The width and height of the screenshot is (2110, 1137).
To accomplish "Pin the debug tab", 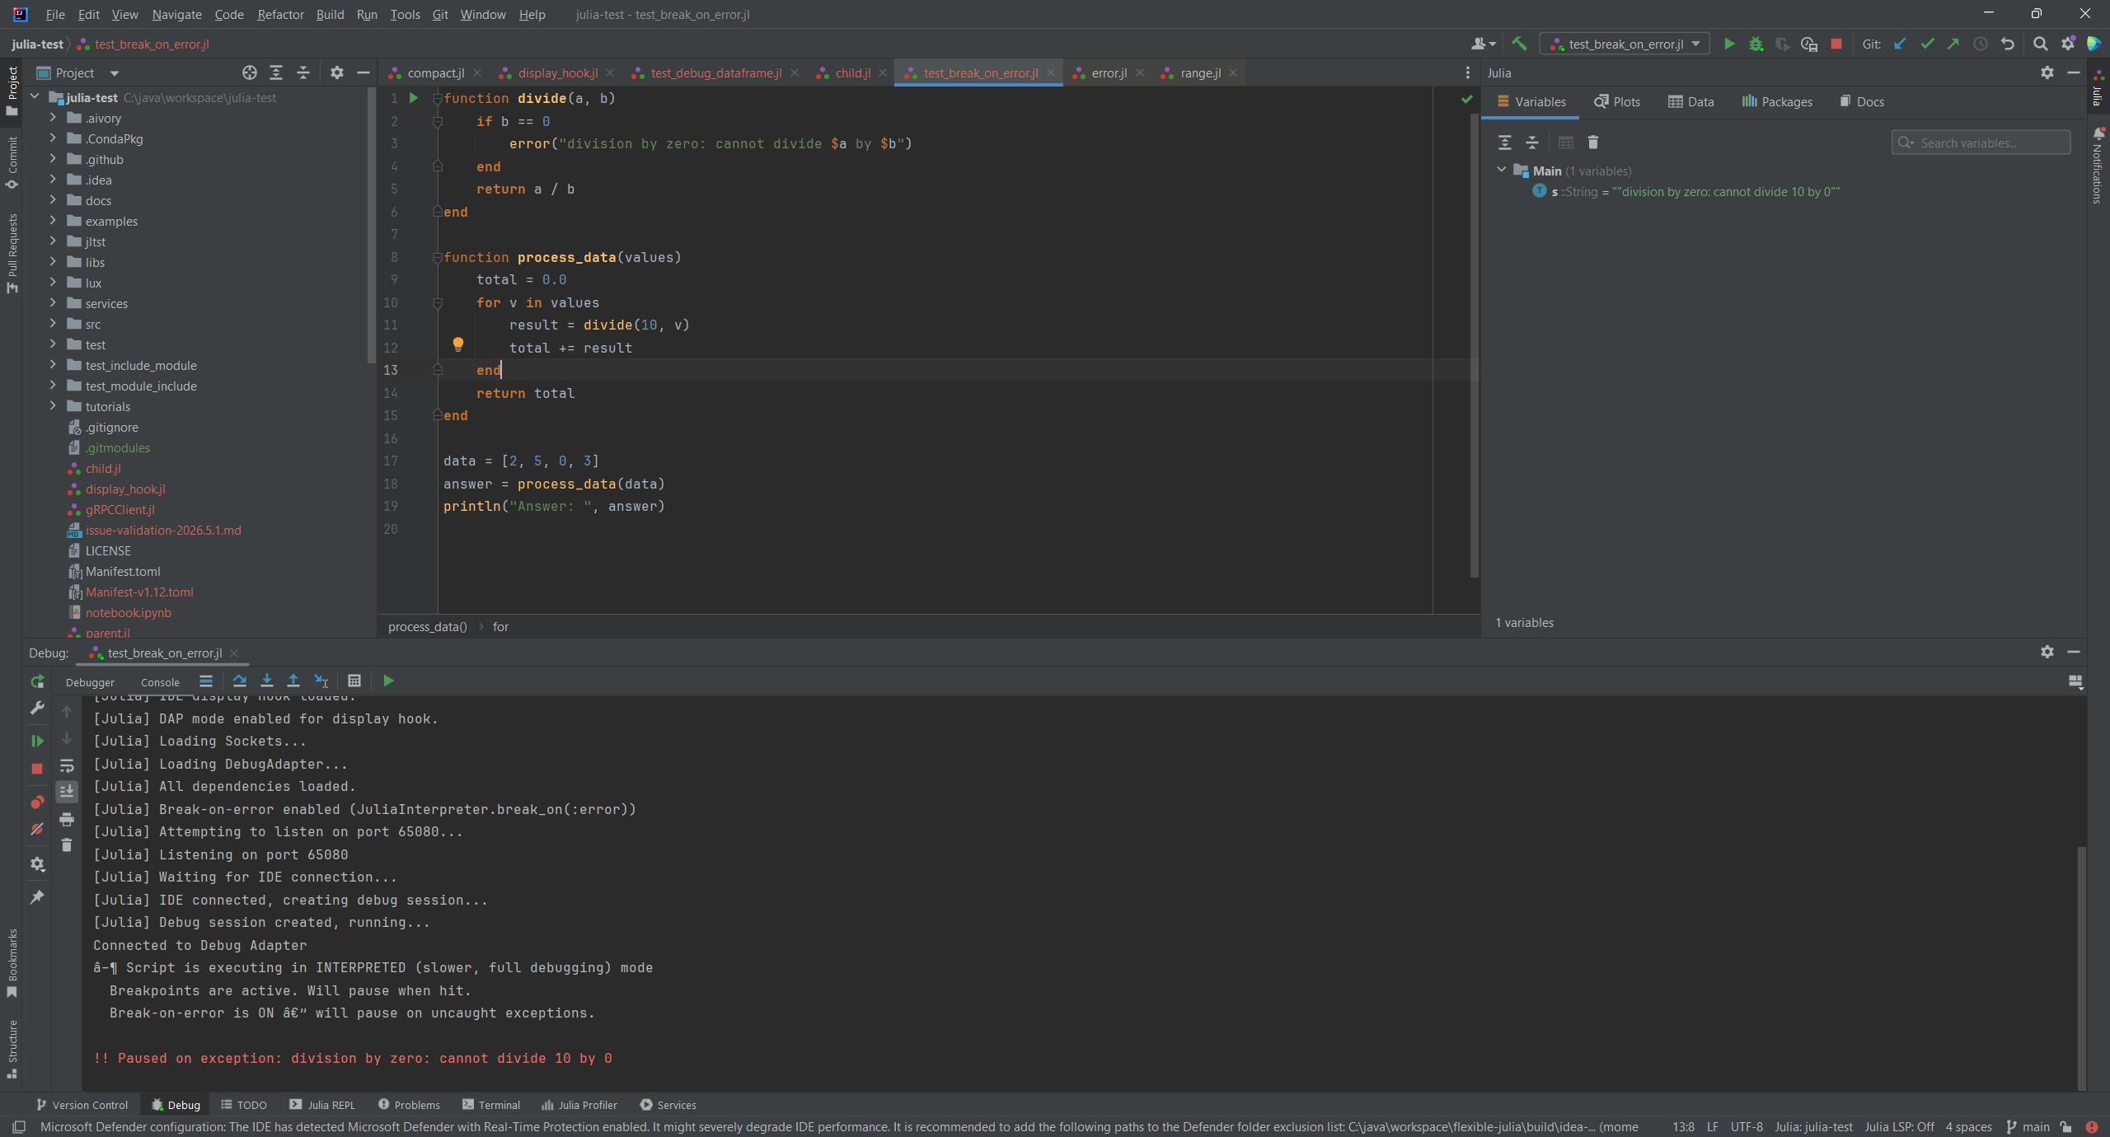I will pyautogui.click(x=37, y=896).
